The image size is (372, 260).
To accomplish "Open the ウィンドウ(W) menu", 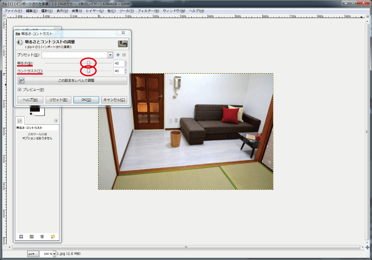I will tap(174, 11).
